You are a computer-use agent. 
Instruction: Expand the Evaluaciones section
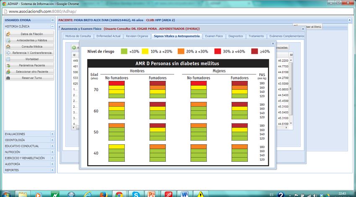point(52,134)
